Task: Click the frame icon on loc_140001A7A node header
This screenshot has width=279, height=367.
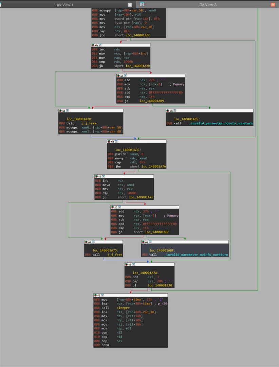Action: click(x=133, y=265)
